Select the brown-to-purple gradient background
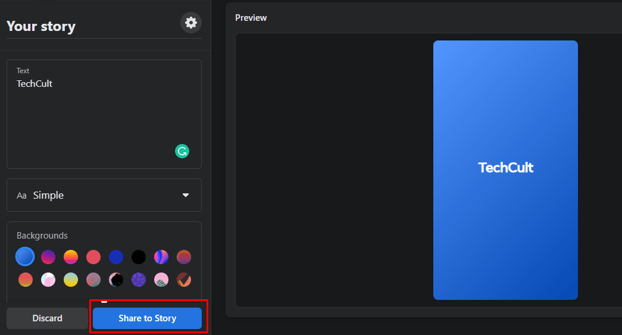Image resolution: width=622 pixels, height=335 pixels. point(184,257)
